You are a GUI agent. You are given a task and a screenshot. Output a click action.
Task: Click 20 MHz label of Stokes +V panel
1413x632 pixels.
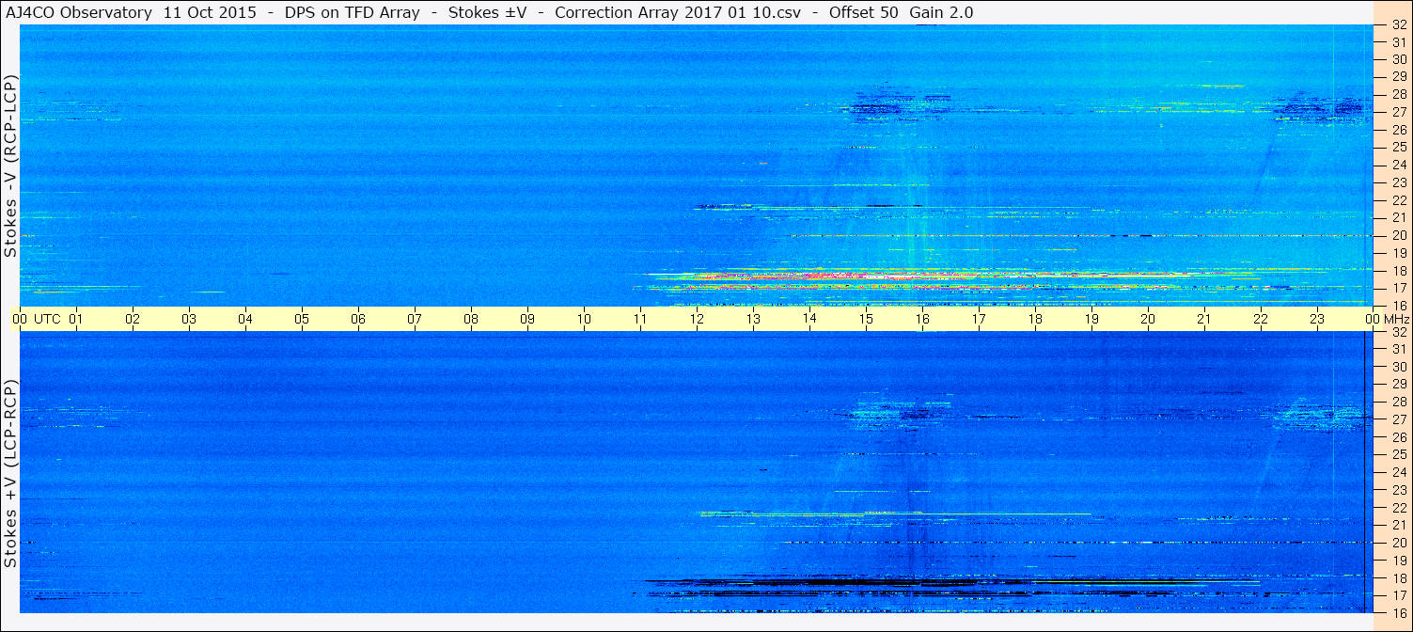[1399, 543]
